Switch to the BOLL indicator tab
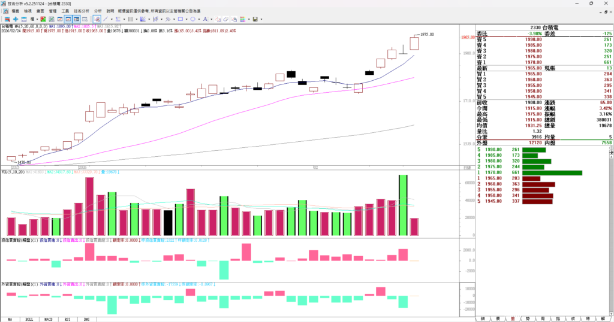Image resolution: width=614 pixels, height=322 pixels. tap(29, 318)
